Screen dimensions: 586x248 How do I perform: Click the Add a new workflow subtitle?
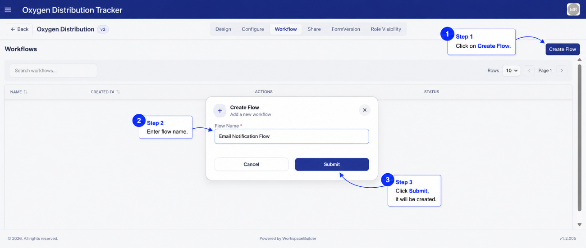(x=251, y=114)
